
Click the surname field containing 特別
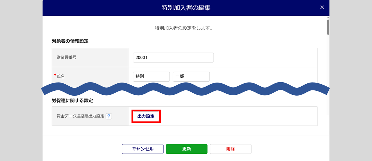coord(151,77)
